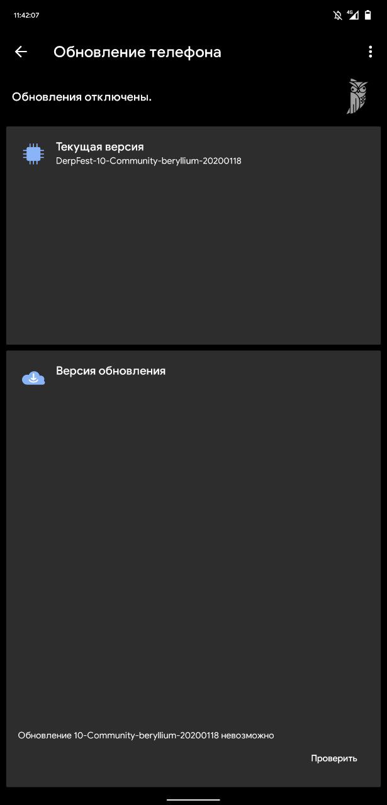Screen dimensions: 387x805
Task: Tap the 4G signal indicator
Action: coord(353,15)
